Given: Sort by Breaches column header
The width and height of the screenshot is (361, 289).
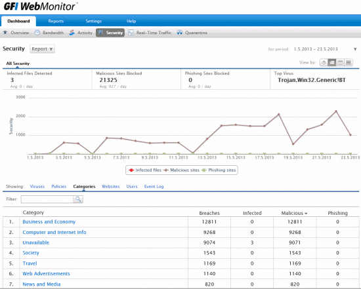Looking at the screenshot, I should coord(209,213).
